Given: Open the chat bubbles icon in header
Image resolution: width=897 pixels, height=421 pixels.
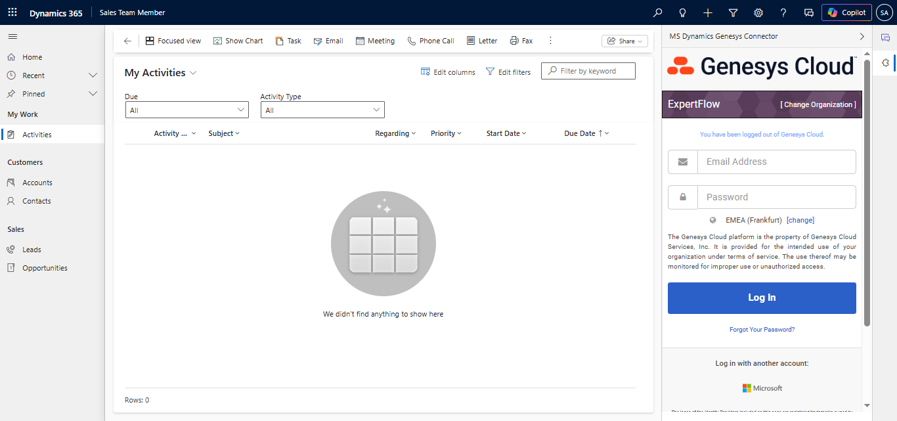Looking at the screenshot, I should [809, 12].
